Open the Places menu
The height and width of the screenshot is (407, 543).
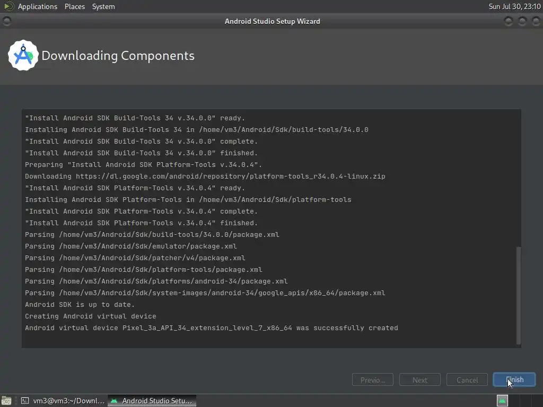point(74,6)
